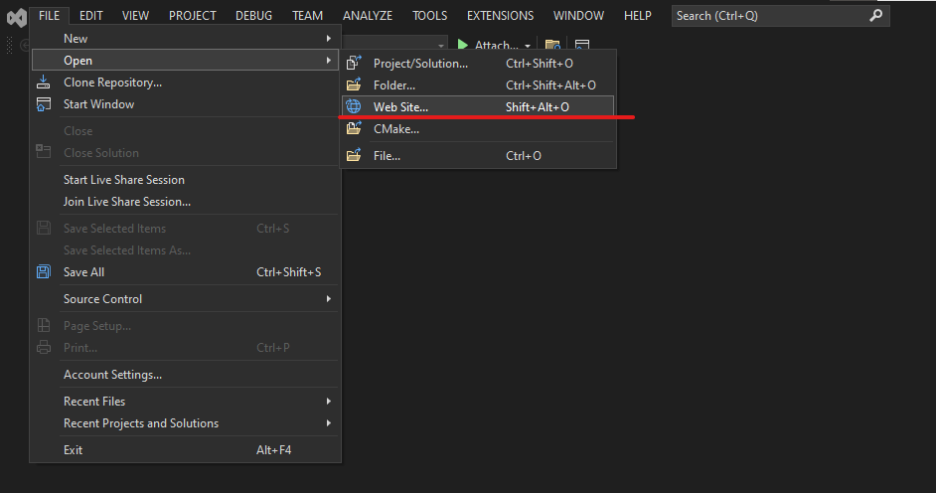Select Account Settings... menu entry
Viewport: 936px width, 493px height.
pyautogui.click(x=185, y=375)
